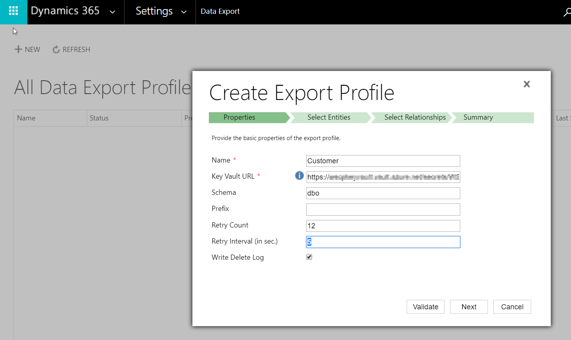
Task: Expand the Settings dropdown
Action: point(183,12)
